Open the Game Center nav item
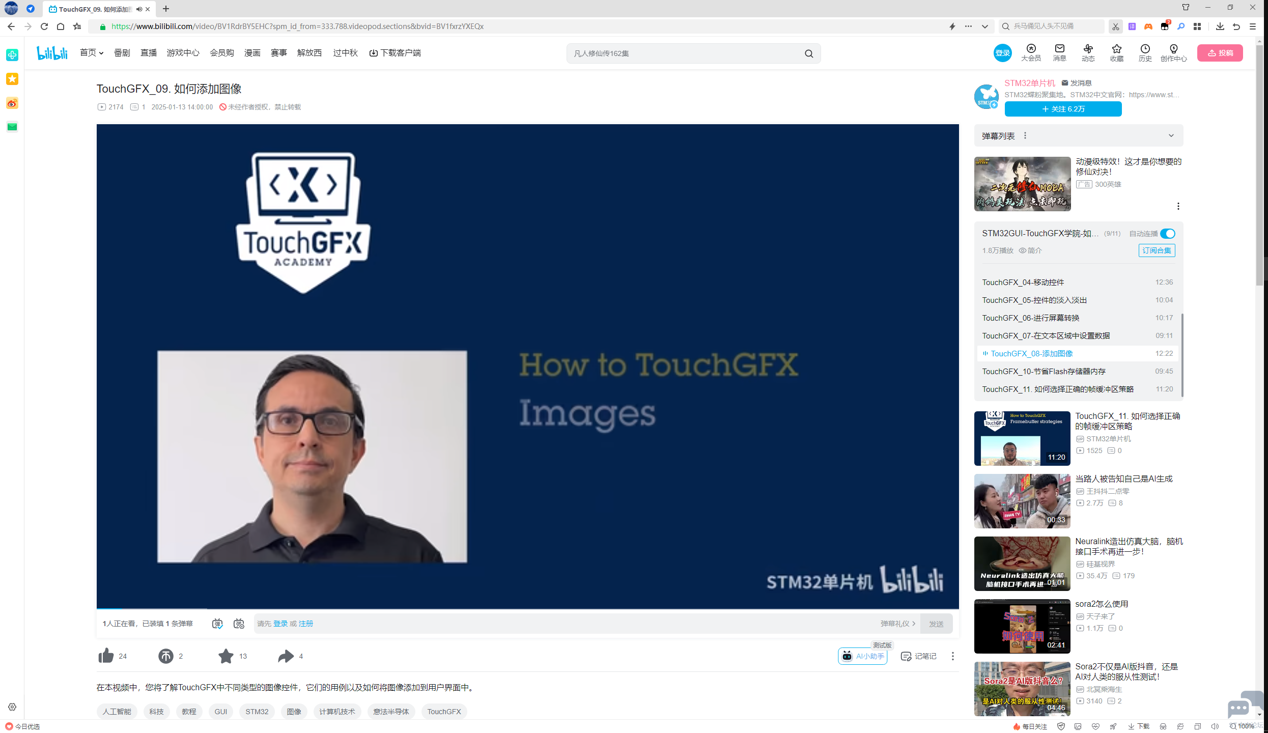This screenshot has height=733, width=1268. (x=183, y=53)
